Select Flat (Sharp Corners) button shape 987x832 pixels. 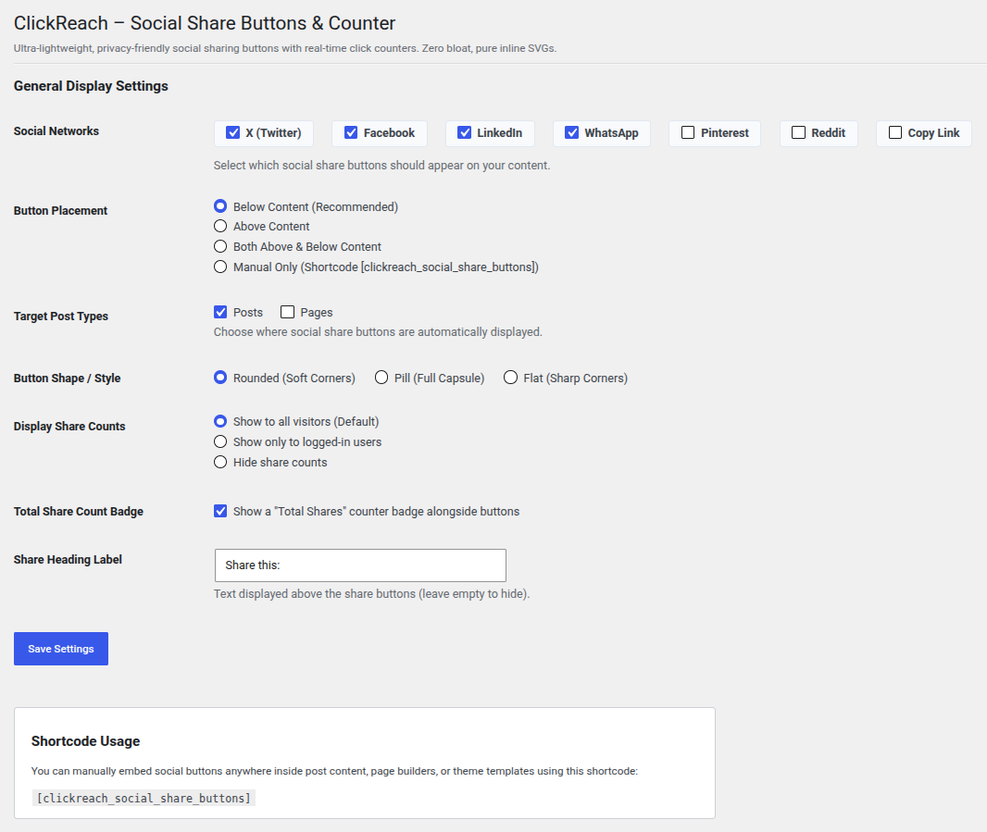tap(510, 378)
